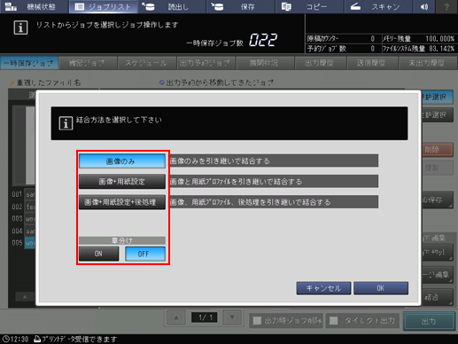Click the clock icon showing 12:30
The image size is (458, 344).
click(5, 339)
